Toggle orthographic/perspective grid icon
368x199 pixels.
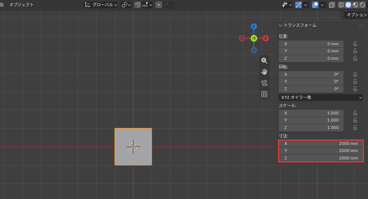point(264,94)
